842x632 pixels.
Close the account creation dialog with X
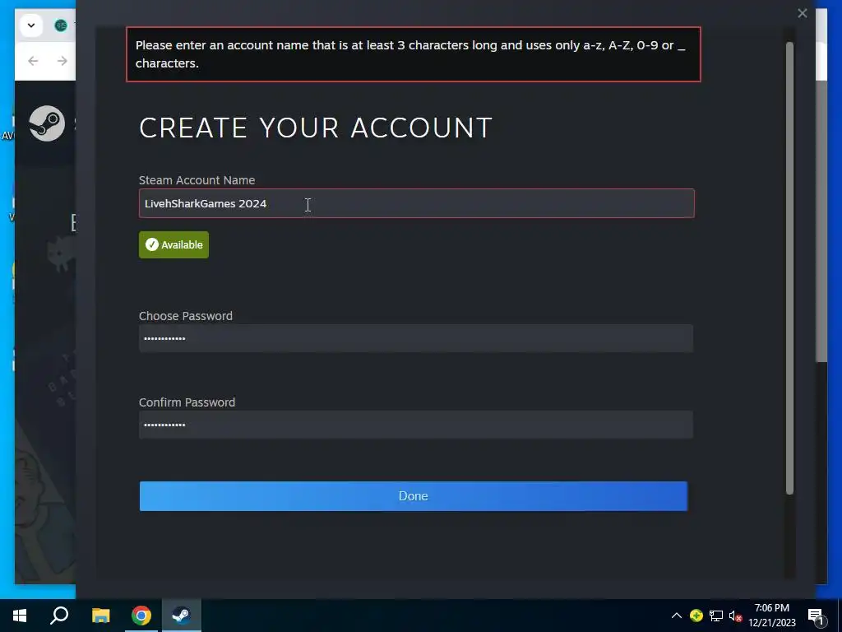click(803, 13)
